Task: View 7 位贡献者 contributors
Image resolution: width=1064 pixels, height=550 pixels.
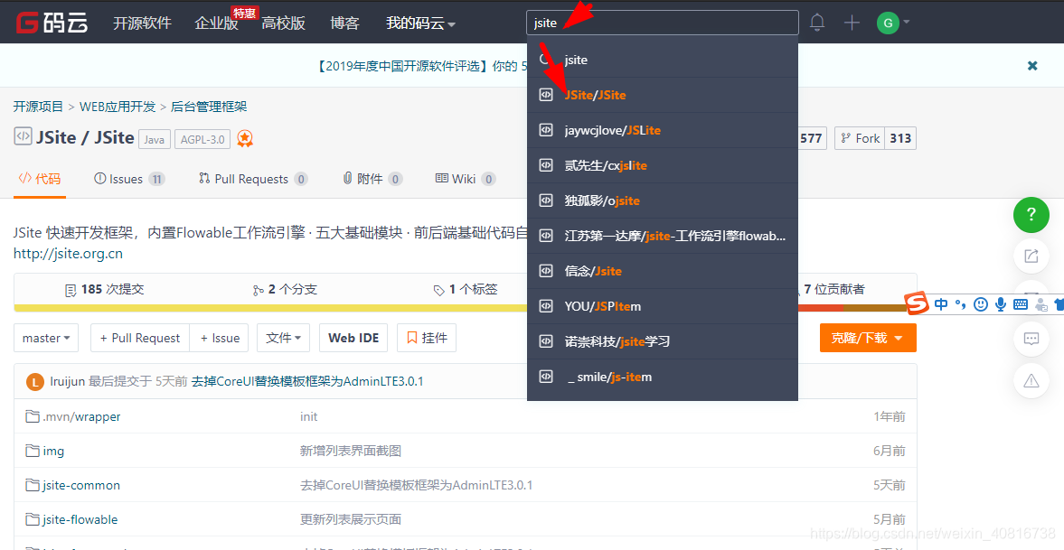Action: (x=833, y=290)
